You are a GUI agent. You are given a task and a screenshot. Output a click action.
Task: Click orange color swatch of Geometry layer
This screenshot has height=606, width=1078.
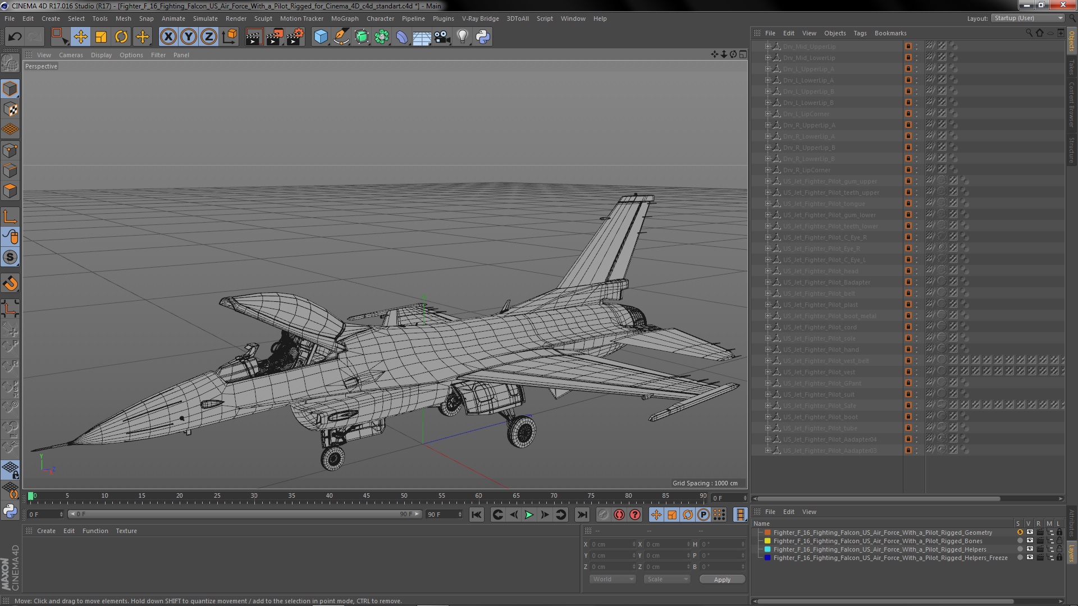(x=768, y=532)
